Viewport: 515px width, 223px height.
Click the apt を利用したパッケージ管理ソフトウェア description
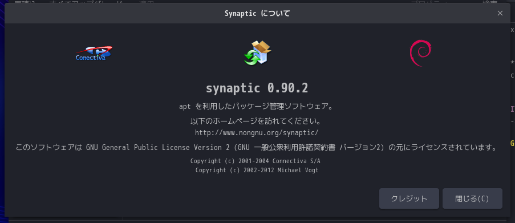click(x=257, y=107)
